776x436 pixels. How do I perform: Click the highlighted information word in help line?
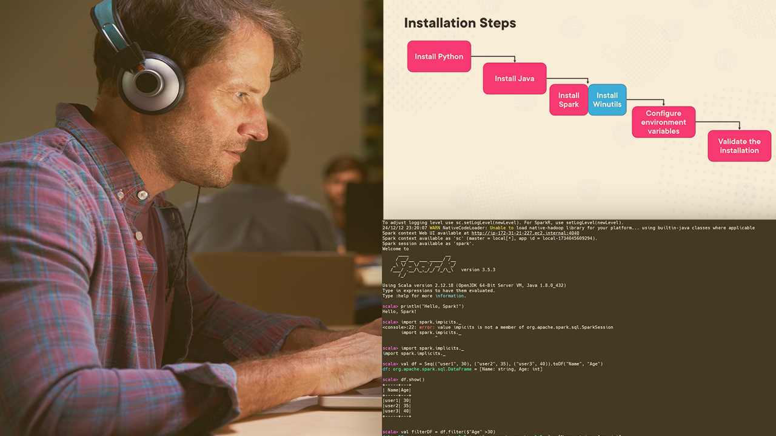pyautogui.click(x=449, y=296)
